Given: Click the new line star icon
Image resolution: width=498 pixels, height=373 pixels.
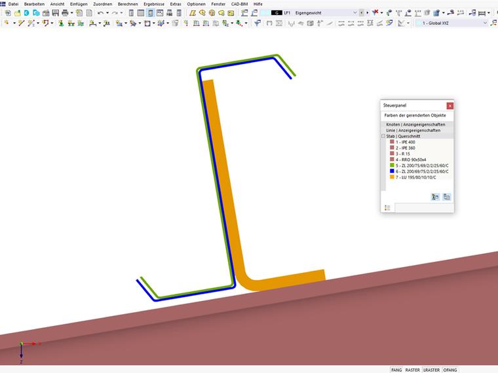Looking at the screenshot, I should pyautogui.click(x=21, y=23).
